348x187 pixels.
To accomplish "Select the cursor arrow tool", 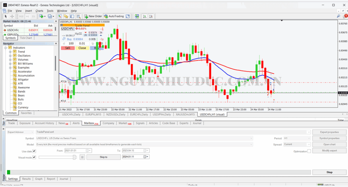I will click(6, 16).
